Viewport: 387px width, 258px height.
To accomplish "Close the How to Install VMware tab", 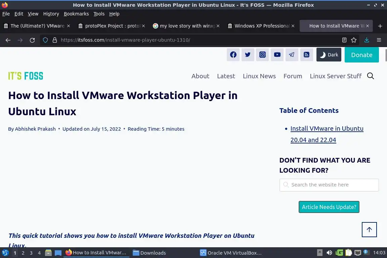I will 368,26.
